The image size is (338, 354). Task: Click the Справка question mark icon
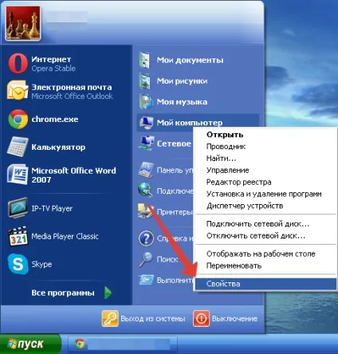pos(146,238)
